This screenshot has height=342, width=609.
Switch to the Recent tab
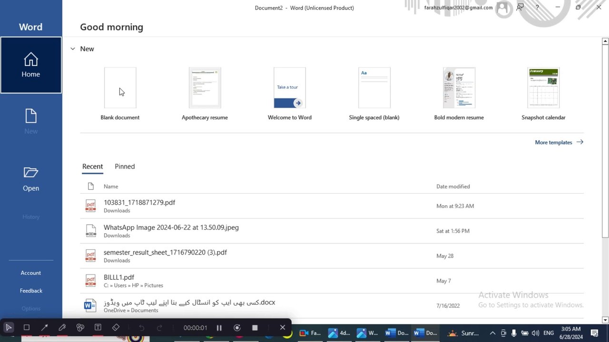92,166
